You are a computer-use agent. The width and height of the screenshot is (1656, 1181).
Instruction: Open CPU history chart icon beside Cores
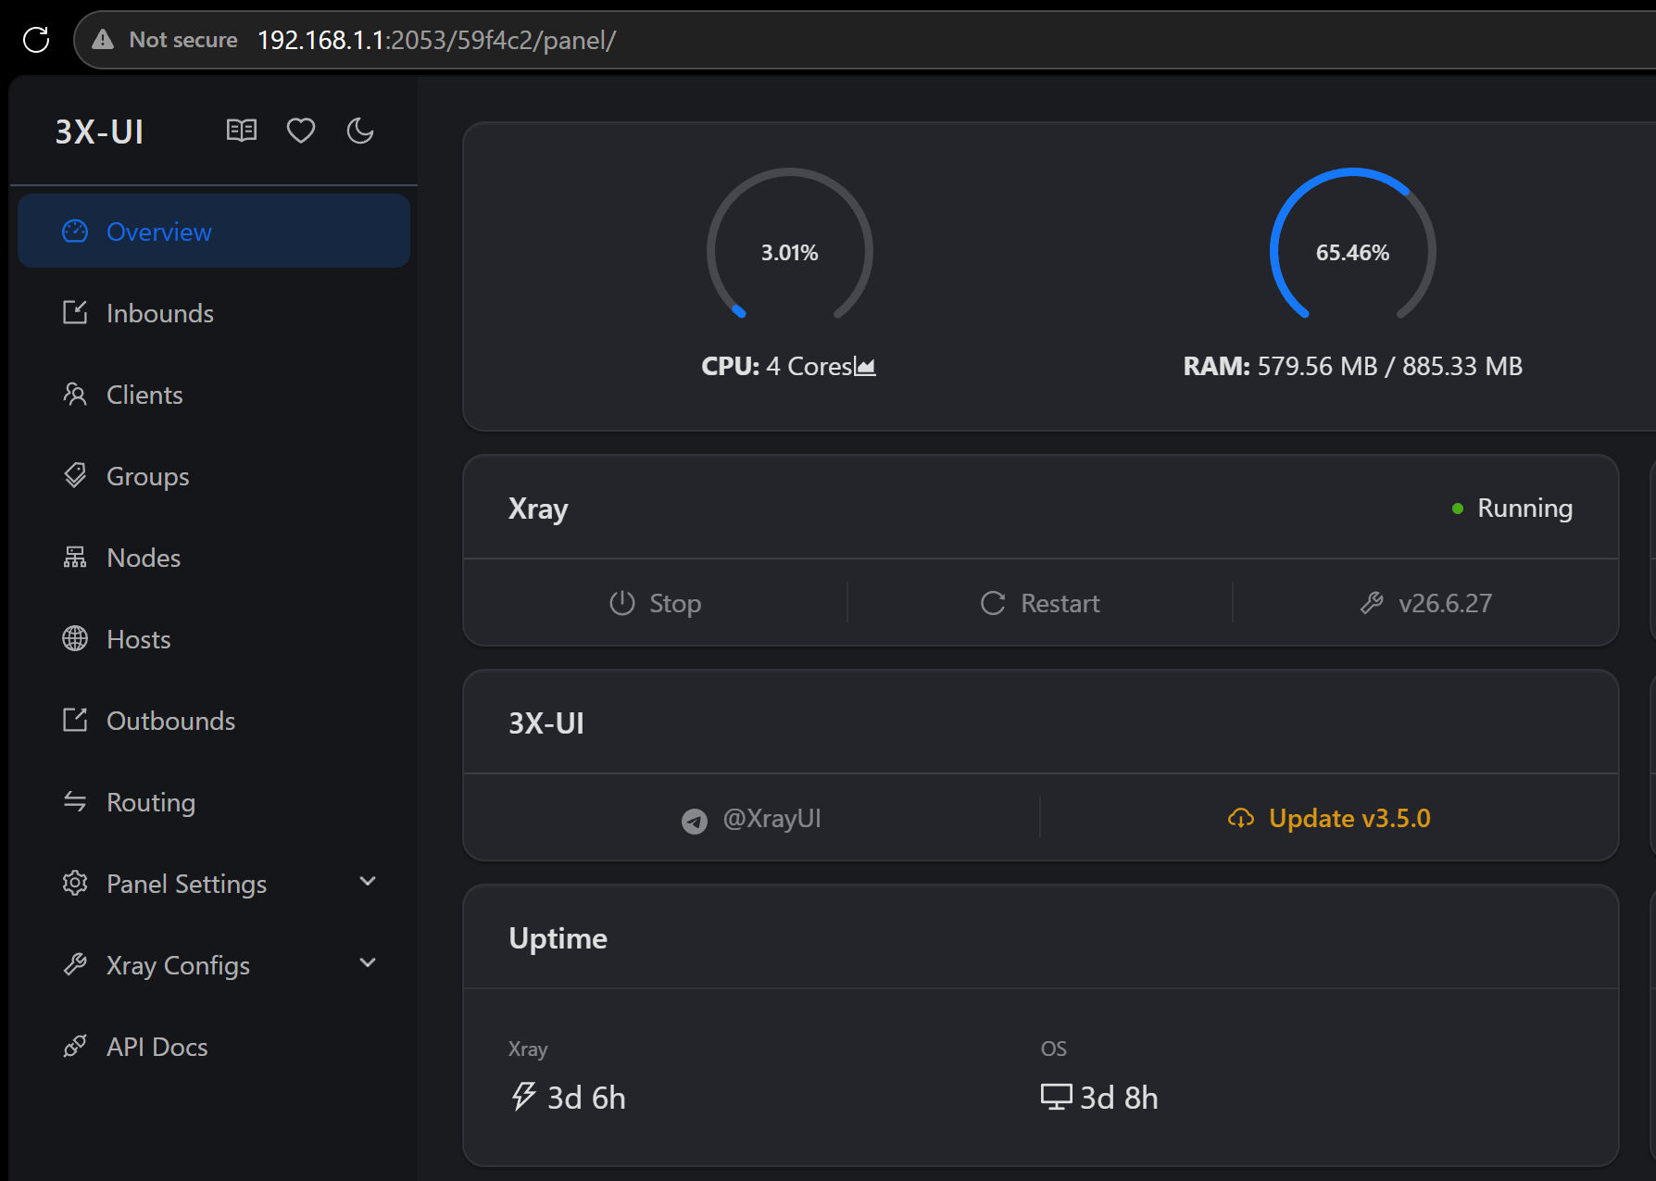pos(865,367)
